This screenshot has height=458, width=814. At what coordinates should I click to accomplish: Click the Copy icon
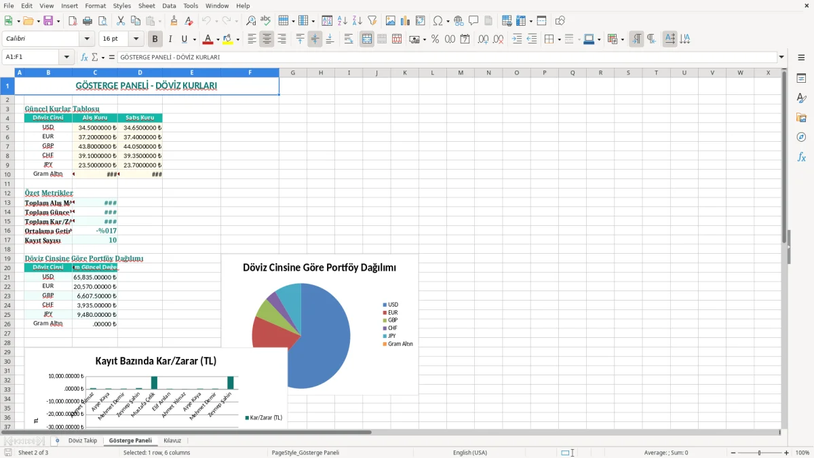[x=136, y=21]
